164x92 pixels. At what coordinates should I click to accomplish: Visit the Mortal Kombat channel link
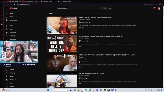click(85, 22)
